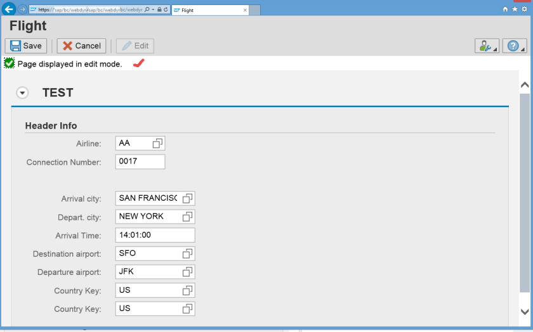
Task: Open browser settings gear
Action: pyautogui.click(x=525, y=9)
